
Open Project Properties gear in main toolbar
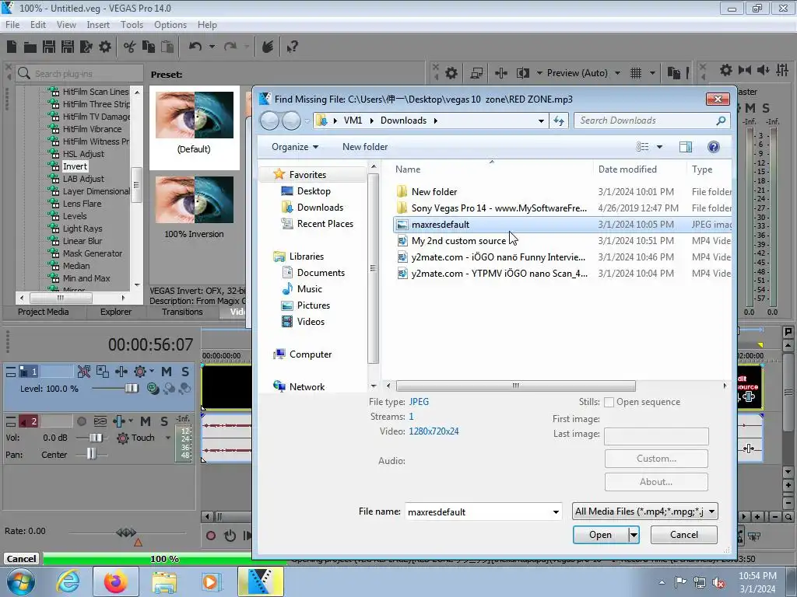click(105, 47)
